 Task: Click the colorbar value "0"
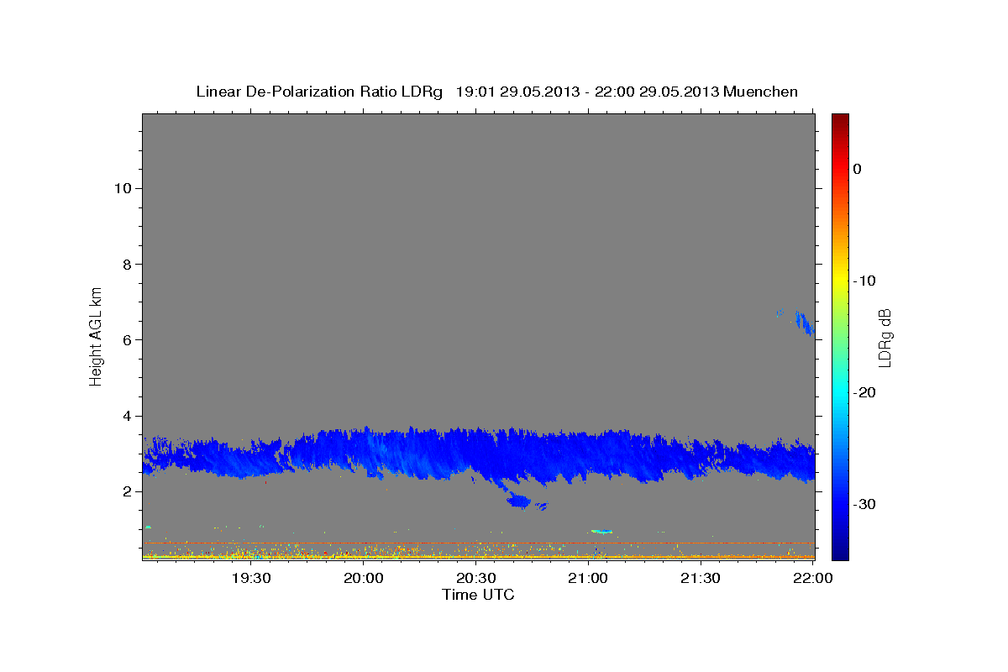(857, 169)
